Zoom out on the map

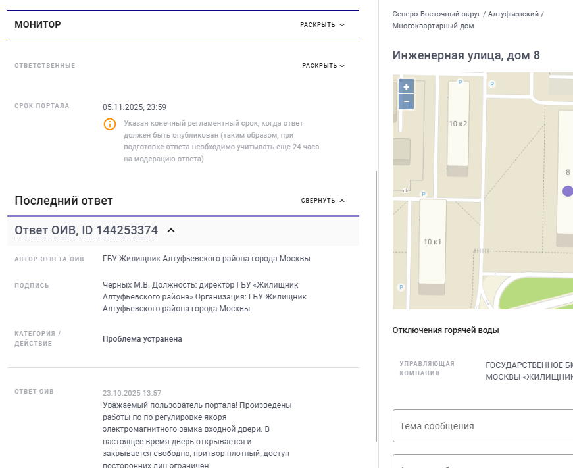click(x=406, y=102)
